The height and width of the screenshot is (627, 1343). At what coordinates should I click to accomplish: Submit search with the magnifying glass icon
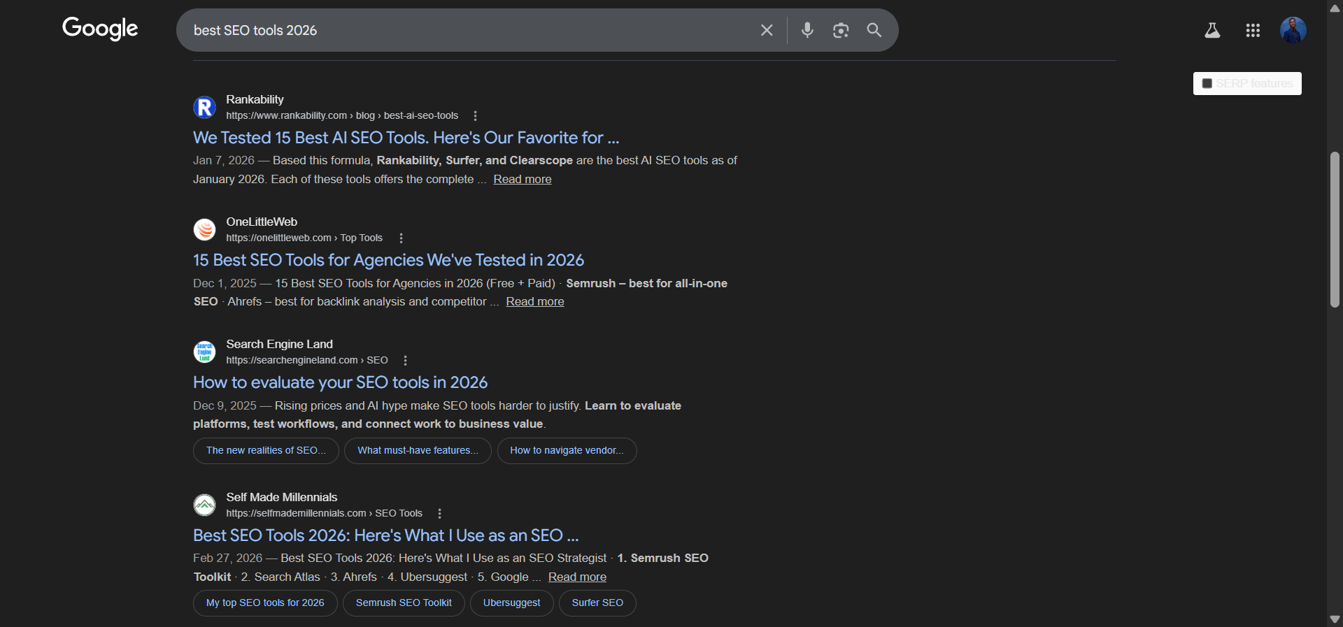pos(874,30)
